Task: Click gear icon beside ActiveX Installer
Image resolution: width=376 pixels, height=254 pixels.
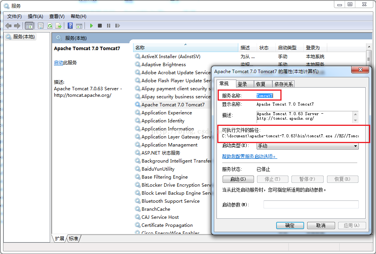Action: click(137, 56)
